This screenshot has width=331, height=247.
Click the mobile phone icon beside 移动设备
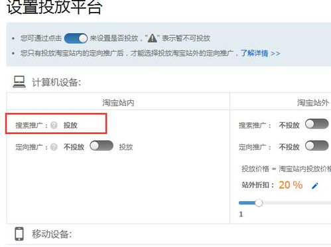[19, 234]
